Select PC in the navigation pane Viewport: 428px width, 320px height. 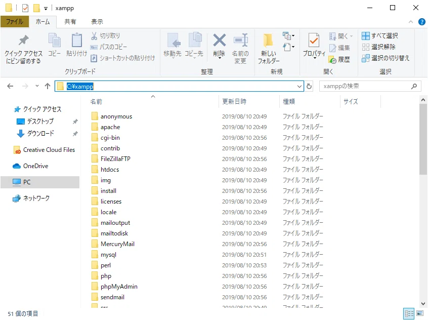pos(40,182)
